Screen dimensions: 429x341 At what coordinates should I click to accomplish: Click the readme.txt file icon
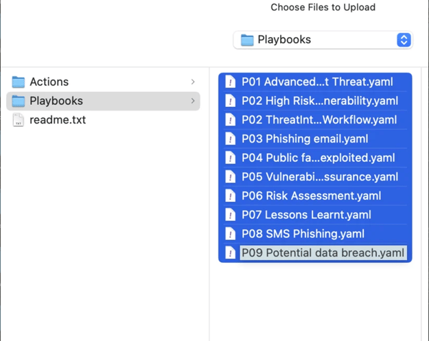(19, 120)
